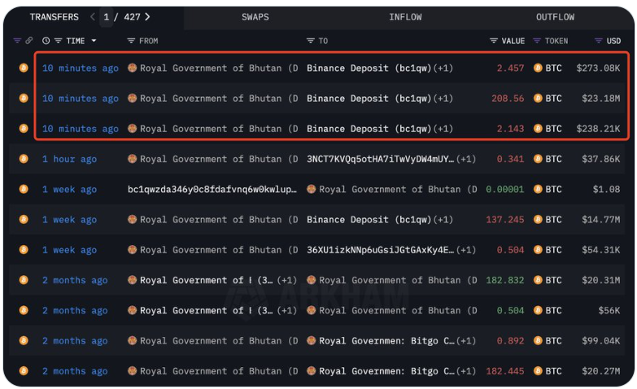Click Bitcoin icon in the 137.245 BTC row
Viewport: 637px width, 389px height.
click(x=24, y=220)
